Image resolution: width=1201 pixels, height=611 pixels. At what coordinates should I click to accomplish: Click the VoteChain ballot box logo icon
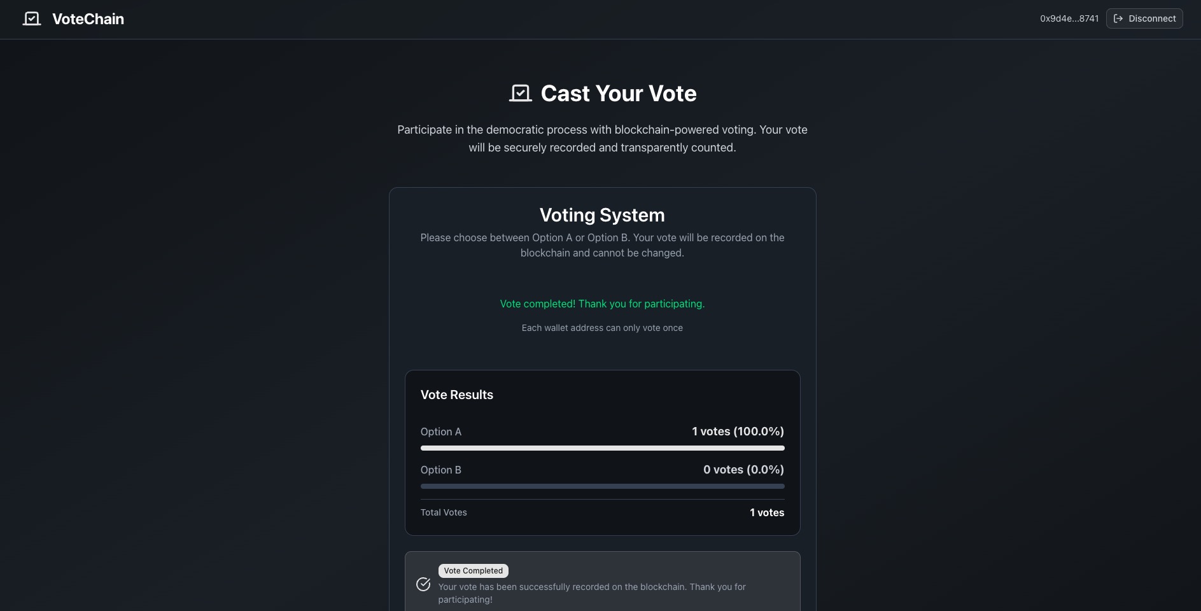click(32, 19)
